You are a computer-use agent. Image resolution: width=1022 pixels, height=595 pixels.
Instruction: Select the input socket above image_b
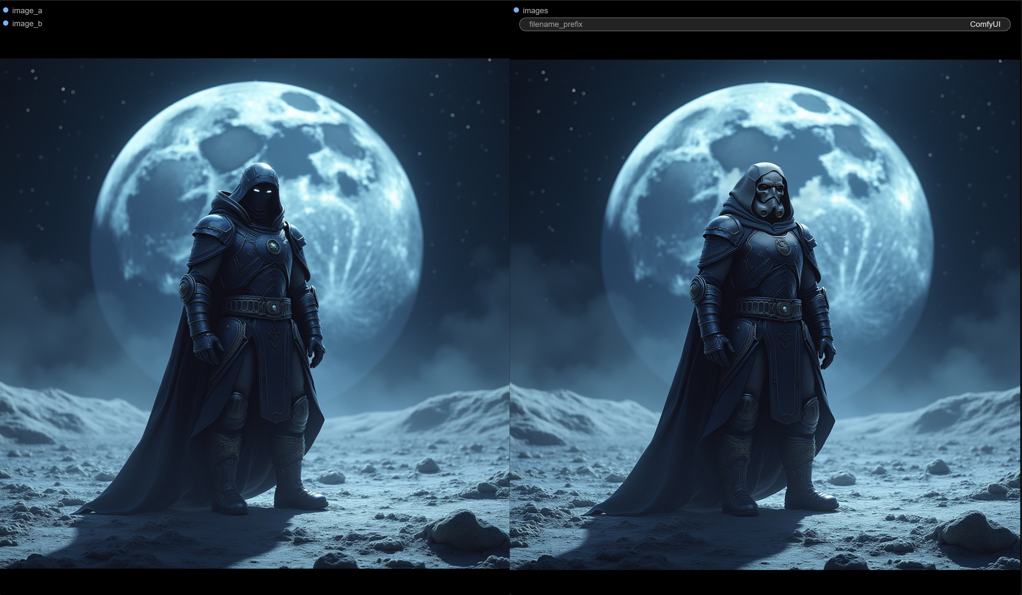(x=6, y=11)
